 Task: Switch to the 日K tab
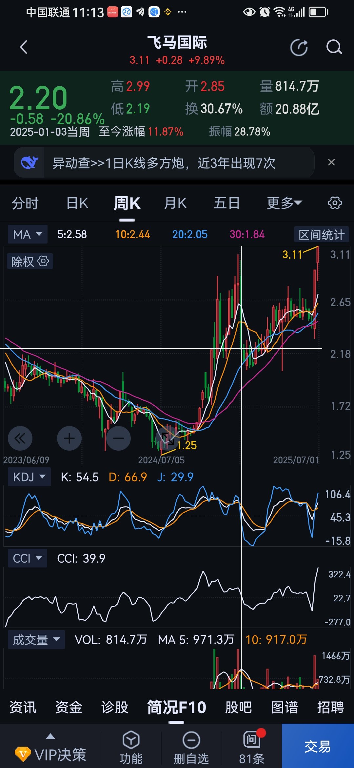coord(77,203)
